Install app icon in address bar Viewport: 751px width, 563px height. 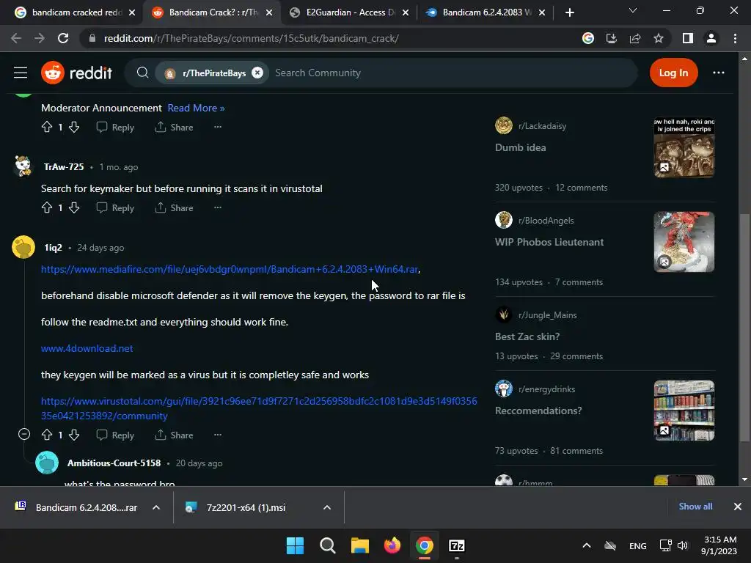click(x=612, y=38)
